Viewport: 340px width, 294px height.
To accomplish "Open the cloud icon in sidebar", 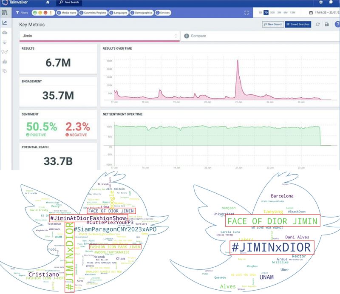I will (5, 33).
